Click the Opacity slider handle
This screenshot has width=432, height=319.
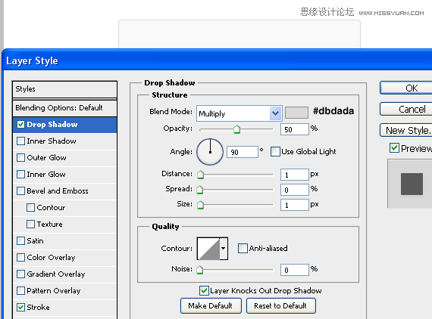[x=236, y=129]
